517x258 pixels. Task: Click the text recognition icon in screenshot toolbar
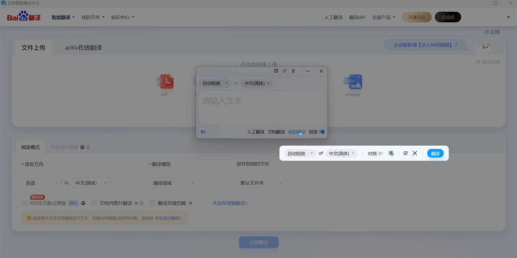(391, 153)
